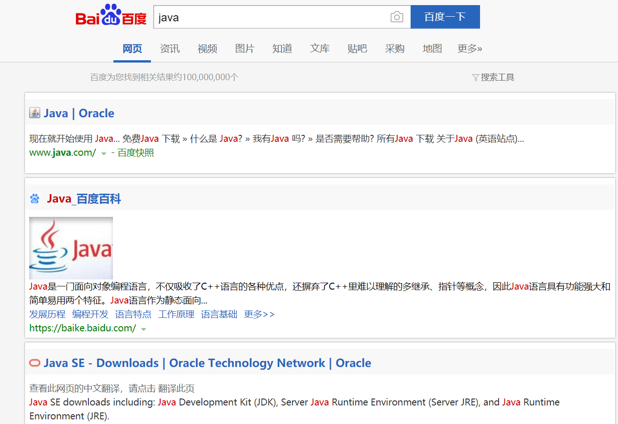Select the 网页 tab
The height and width of the screenshot is (424, 618).
coord(132,49)
